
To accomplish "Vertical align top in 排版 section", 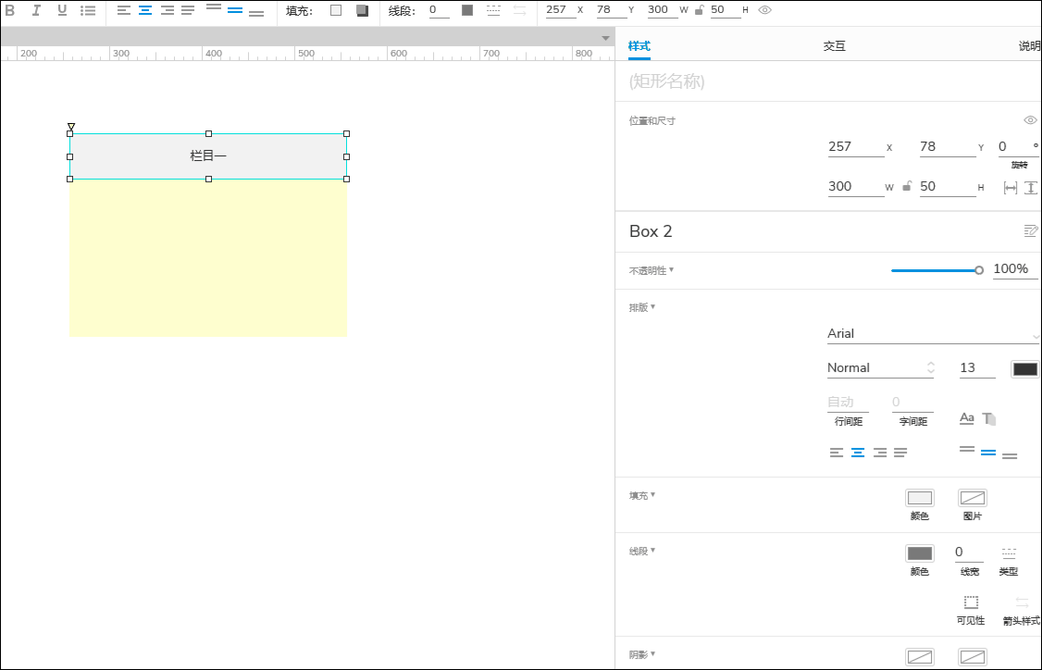I will click(967, 450).
